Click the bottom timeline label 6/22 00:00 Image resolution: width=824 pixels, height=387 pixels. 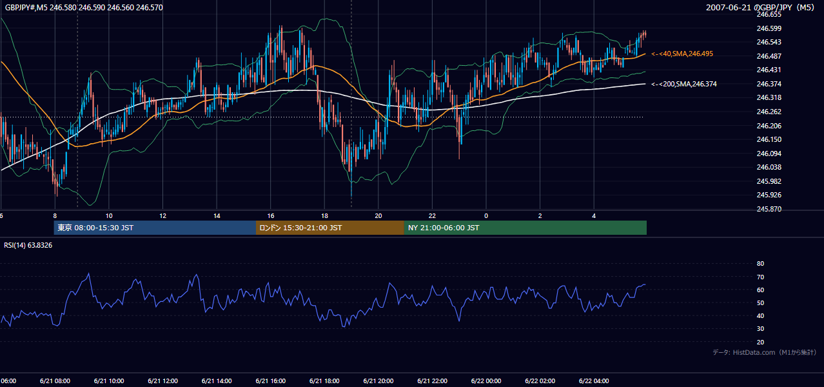coord(486,381)
